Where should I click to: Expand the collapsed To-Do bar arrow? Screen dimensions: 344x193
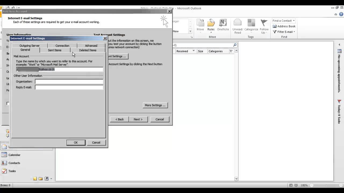[x=339, y=45]
